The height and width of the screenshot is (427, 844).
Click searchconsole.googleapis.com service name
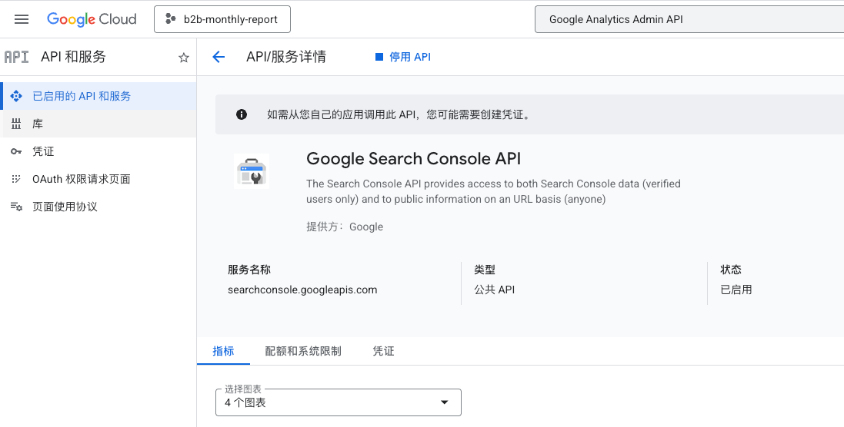[302, 290]
